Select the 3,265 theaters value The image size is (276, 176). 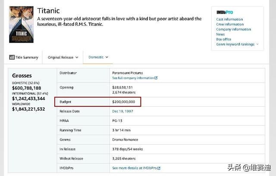pos(124,159)
